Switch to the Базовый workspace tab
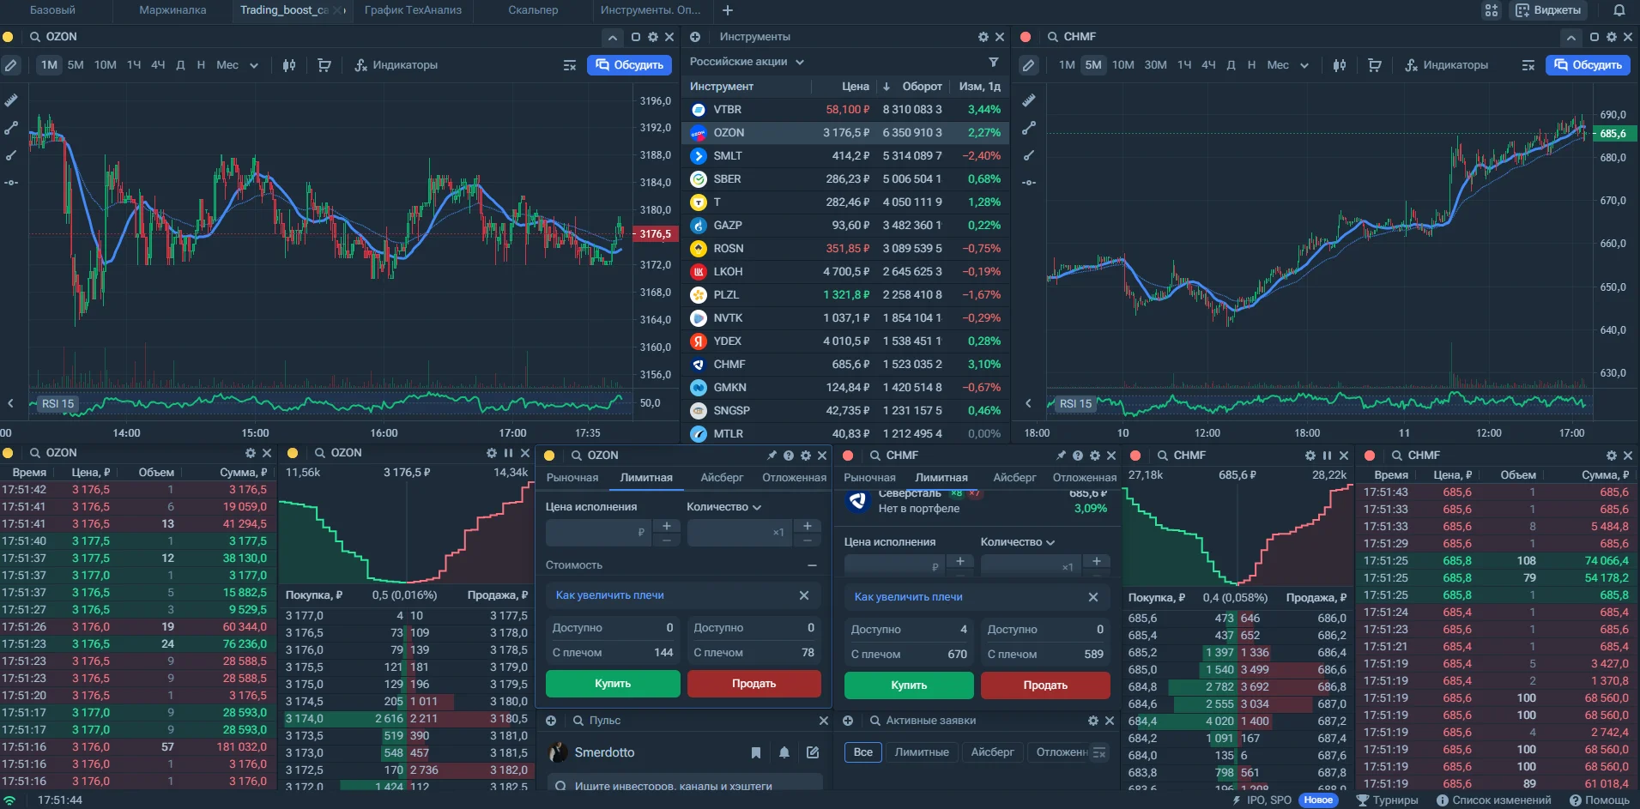Viewport: 1640px width, 809px height. click(x=52, y=10)
